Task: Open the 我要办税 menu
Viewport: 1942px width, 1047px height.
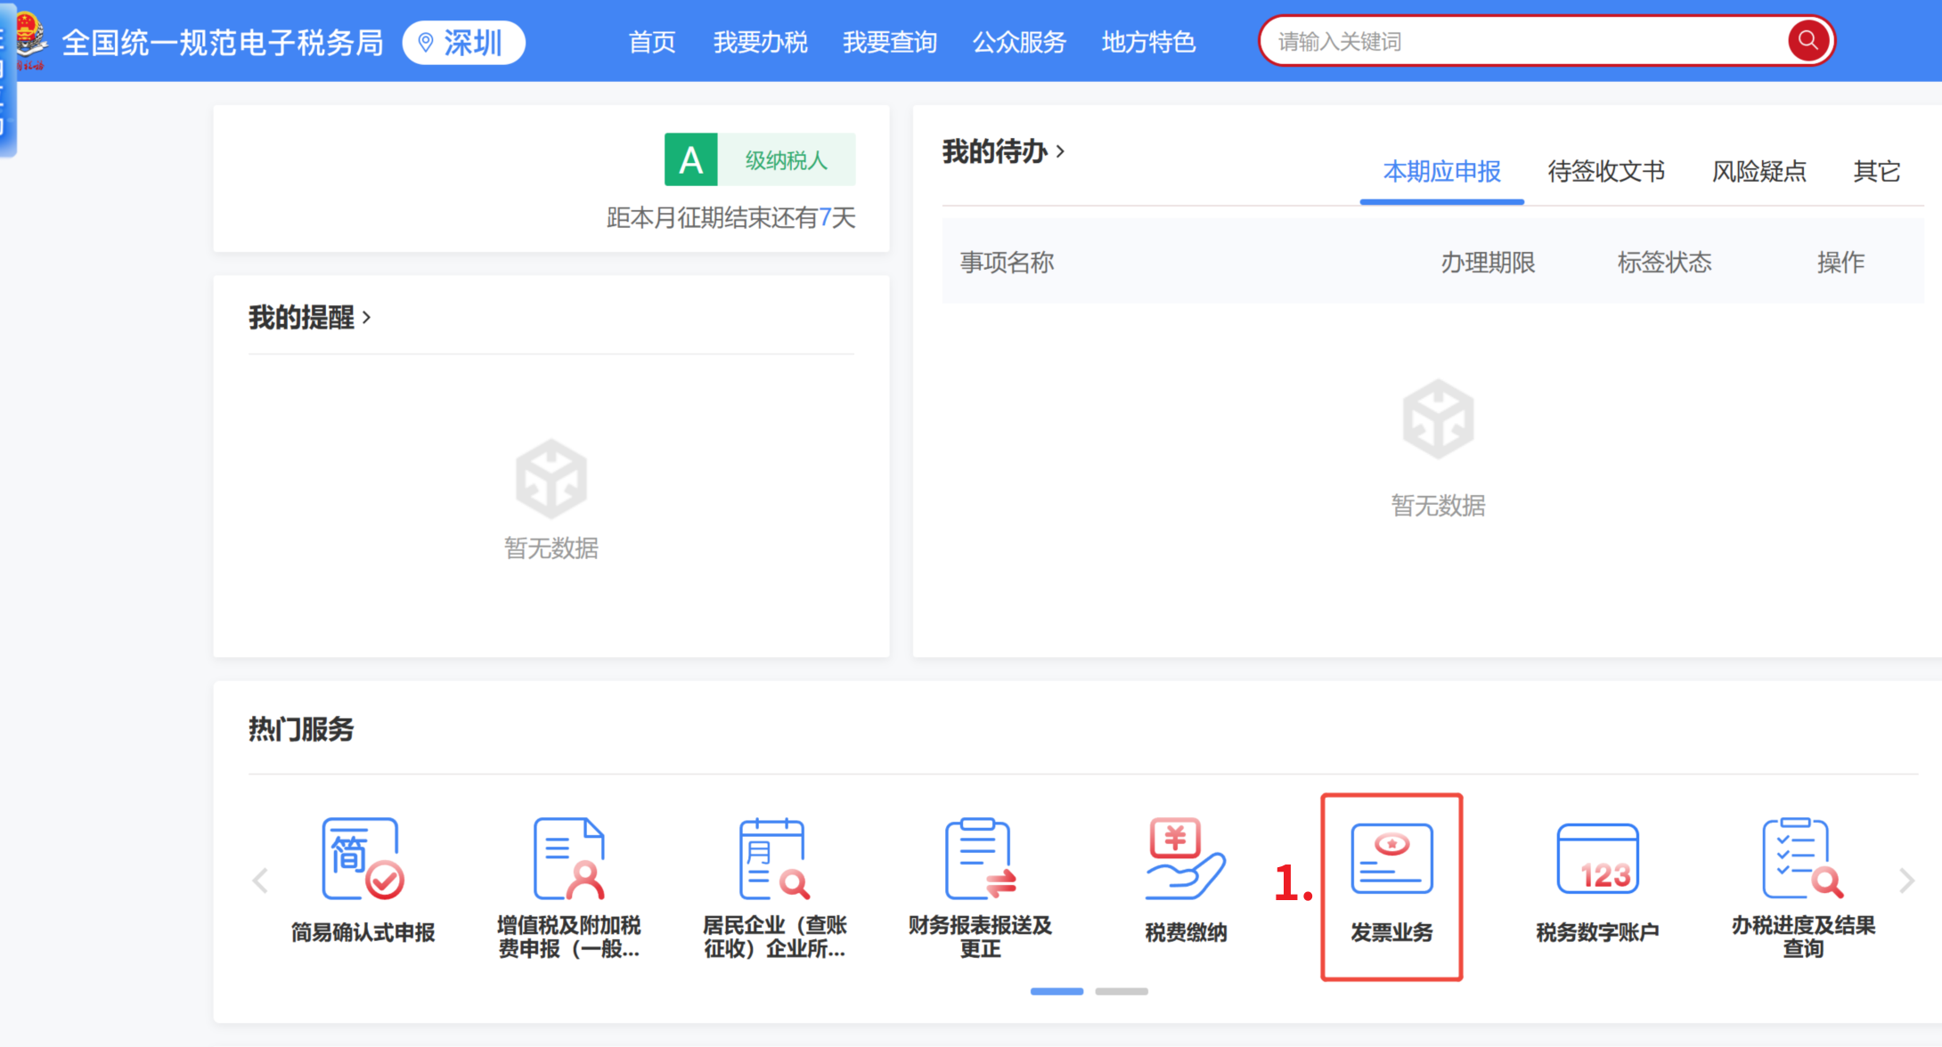Action: tap(760, 42)
